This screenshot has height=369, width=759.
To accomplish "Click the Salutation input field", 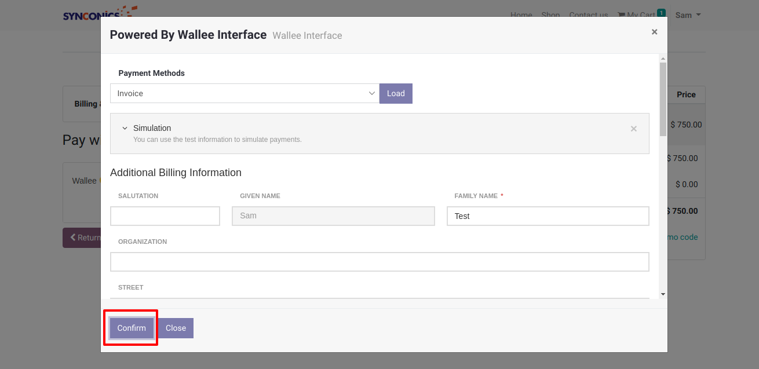I will point(165,216).
